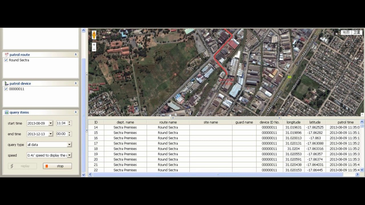Click the start time label
Image resolution: width=365 pixels, height=205 pixels.
[x=15, y=123]
